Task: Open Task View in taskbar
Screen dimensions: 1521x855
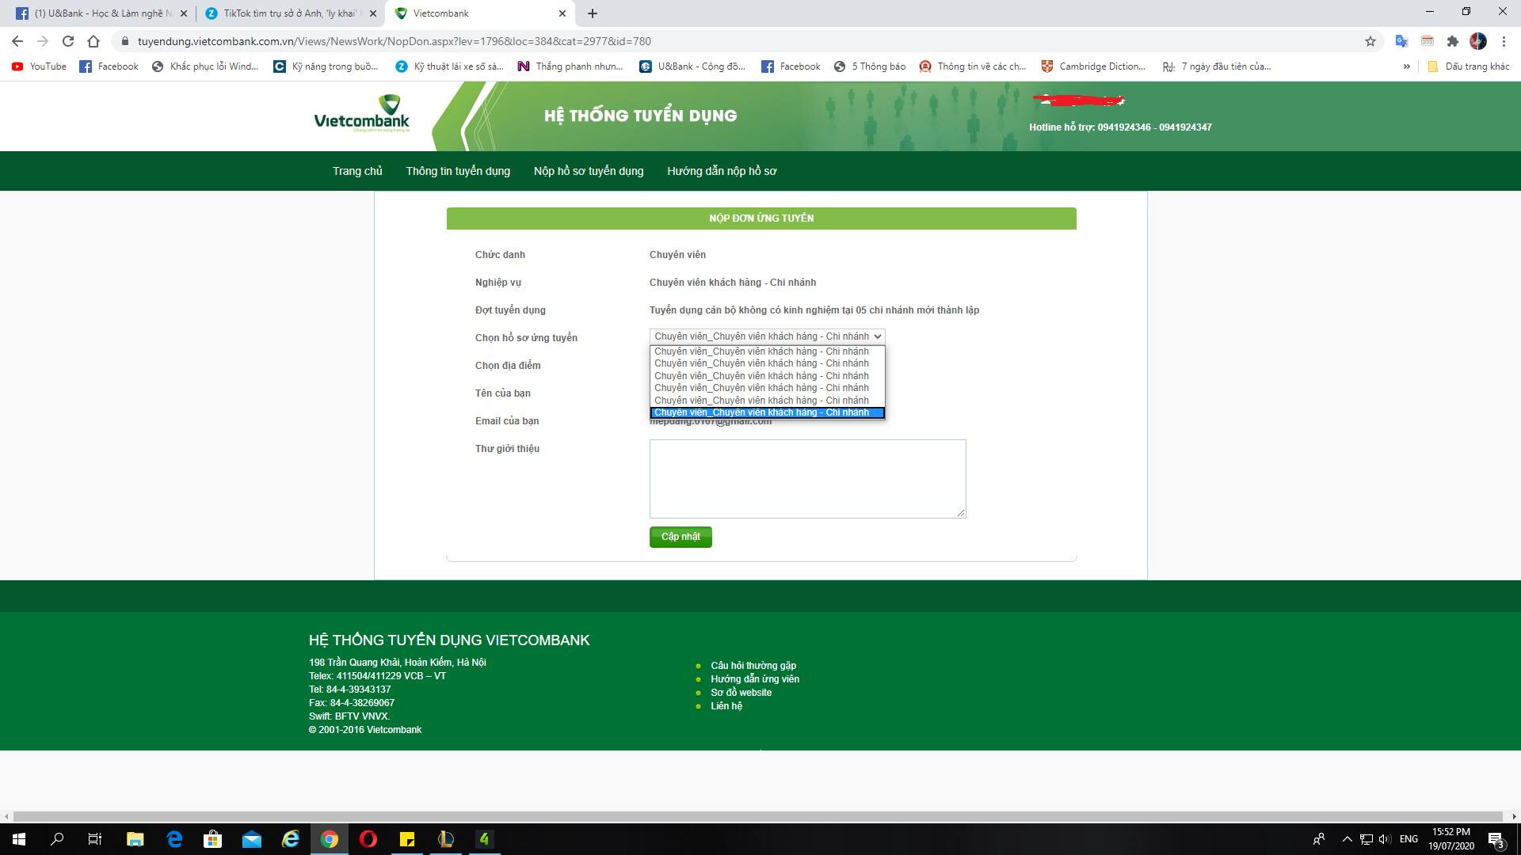Action: point(95,839)
